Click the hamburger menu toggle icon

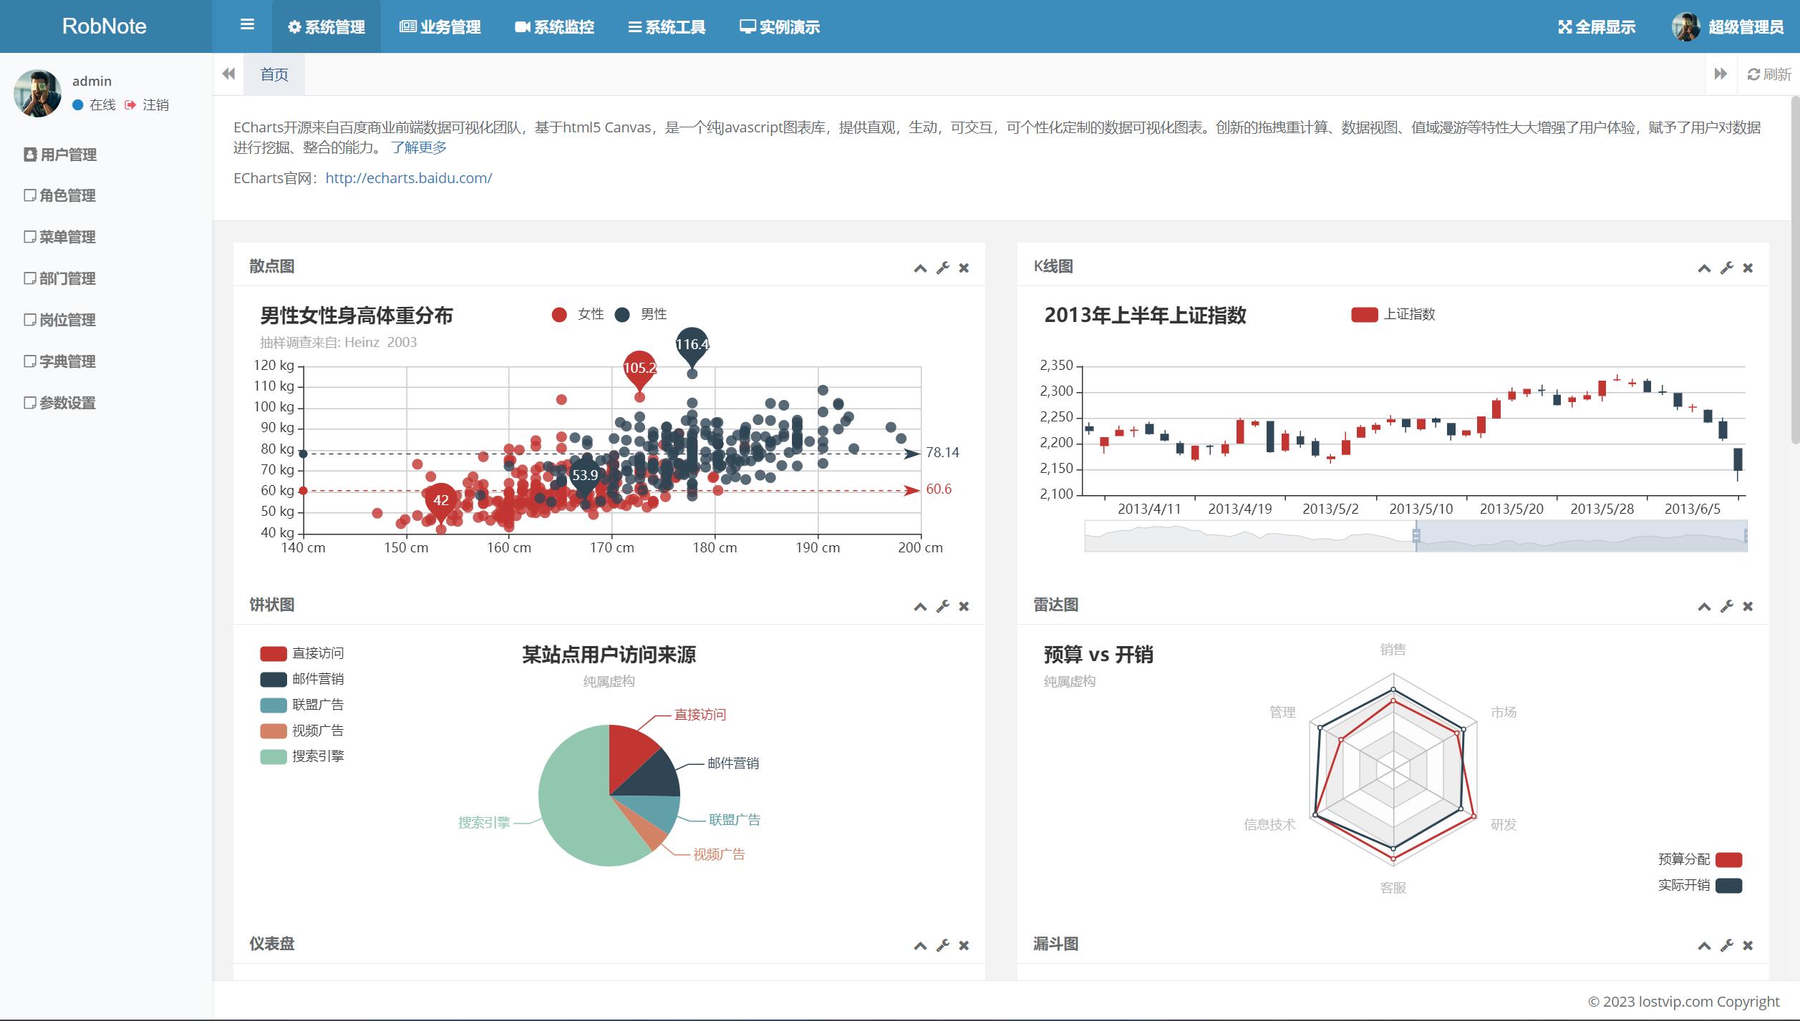point(247,26)
